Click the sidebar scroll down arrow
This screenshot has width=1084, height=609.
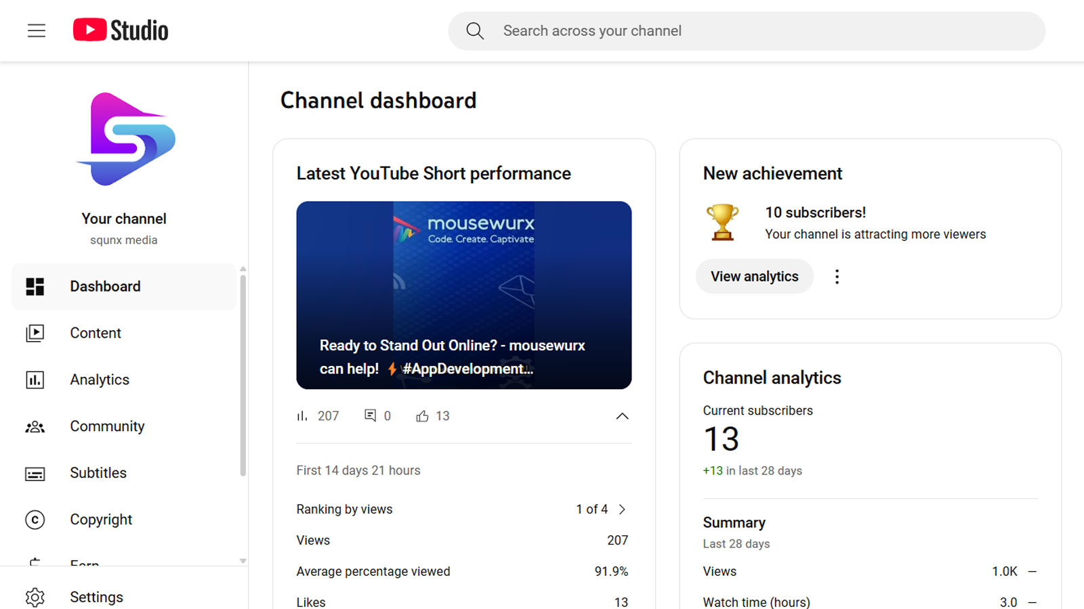pyautogui.click(x=243, y=561)
